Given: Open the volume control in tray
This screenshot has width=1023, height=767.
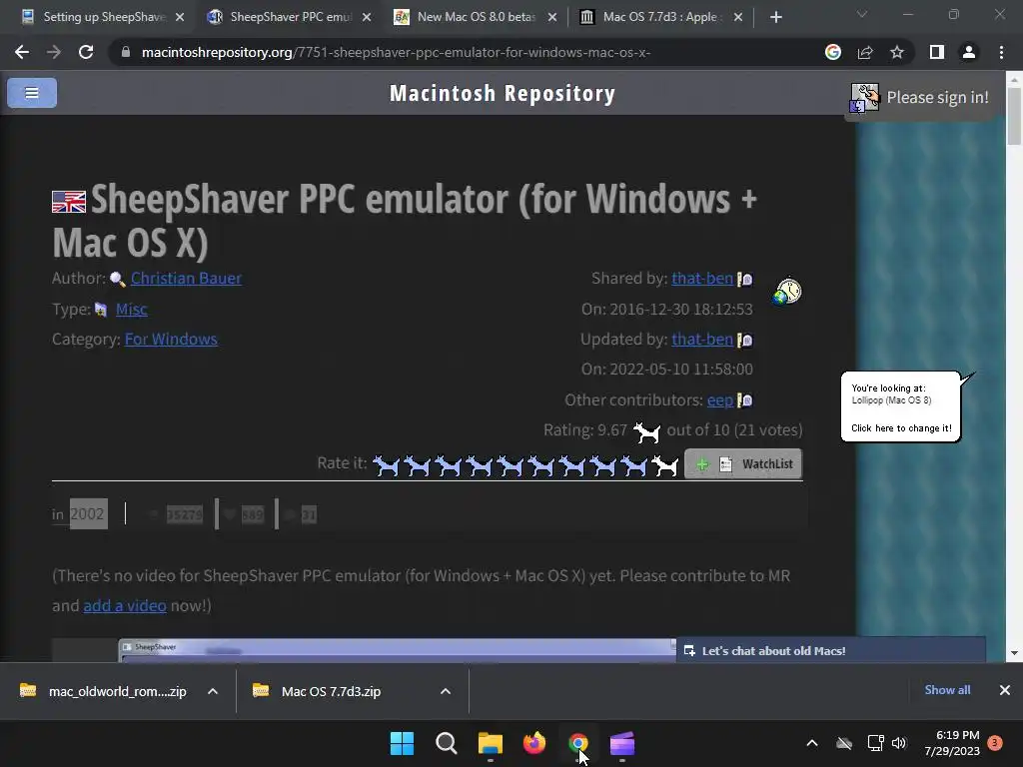Looking at the screenshot, I should 899,743.
